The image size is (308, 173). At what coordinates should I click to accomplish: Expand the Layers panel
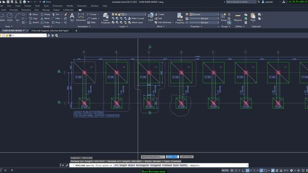point(124,26)
